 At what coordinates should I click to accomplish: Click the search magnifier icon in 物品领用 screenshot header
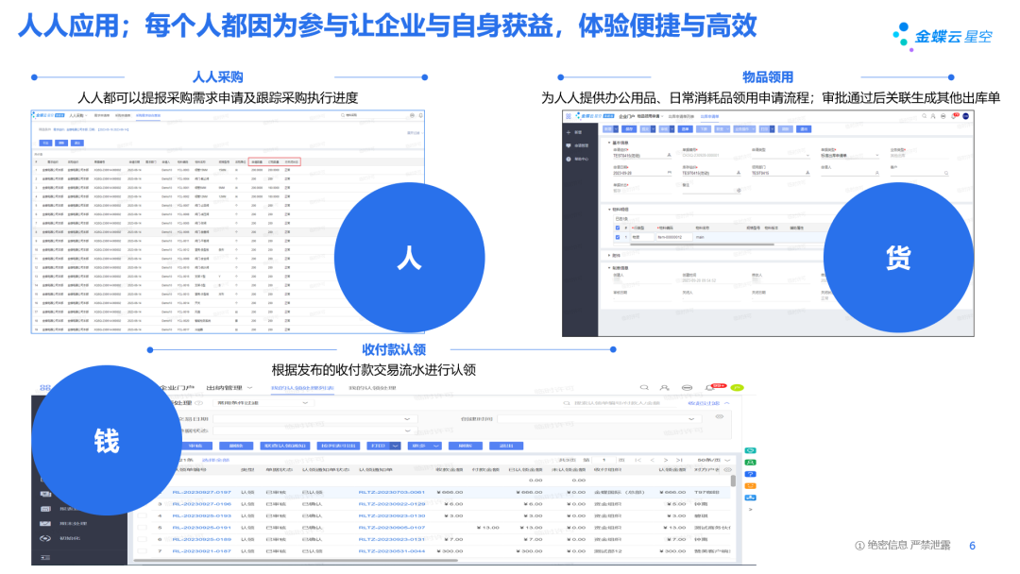(925, 116)
